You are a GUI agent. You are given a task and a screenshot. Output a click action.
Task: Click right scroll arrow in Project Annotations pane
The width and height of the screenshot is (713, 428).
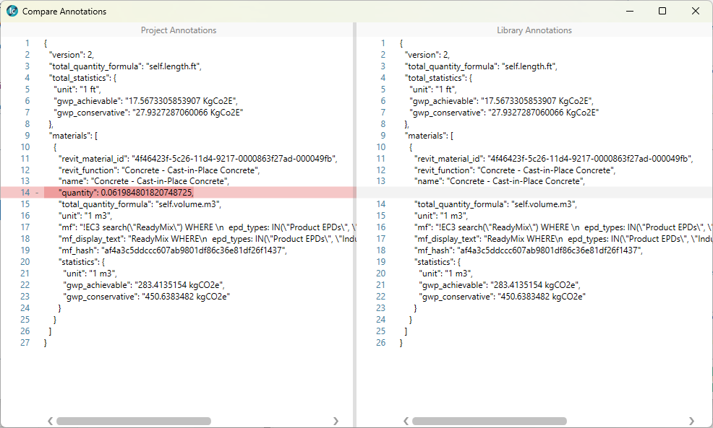(336, 421)
